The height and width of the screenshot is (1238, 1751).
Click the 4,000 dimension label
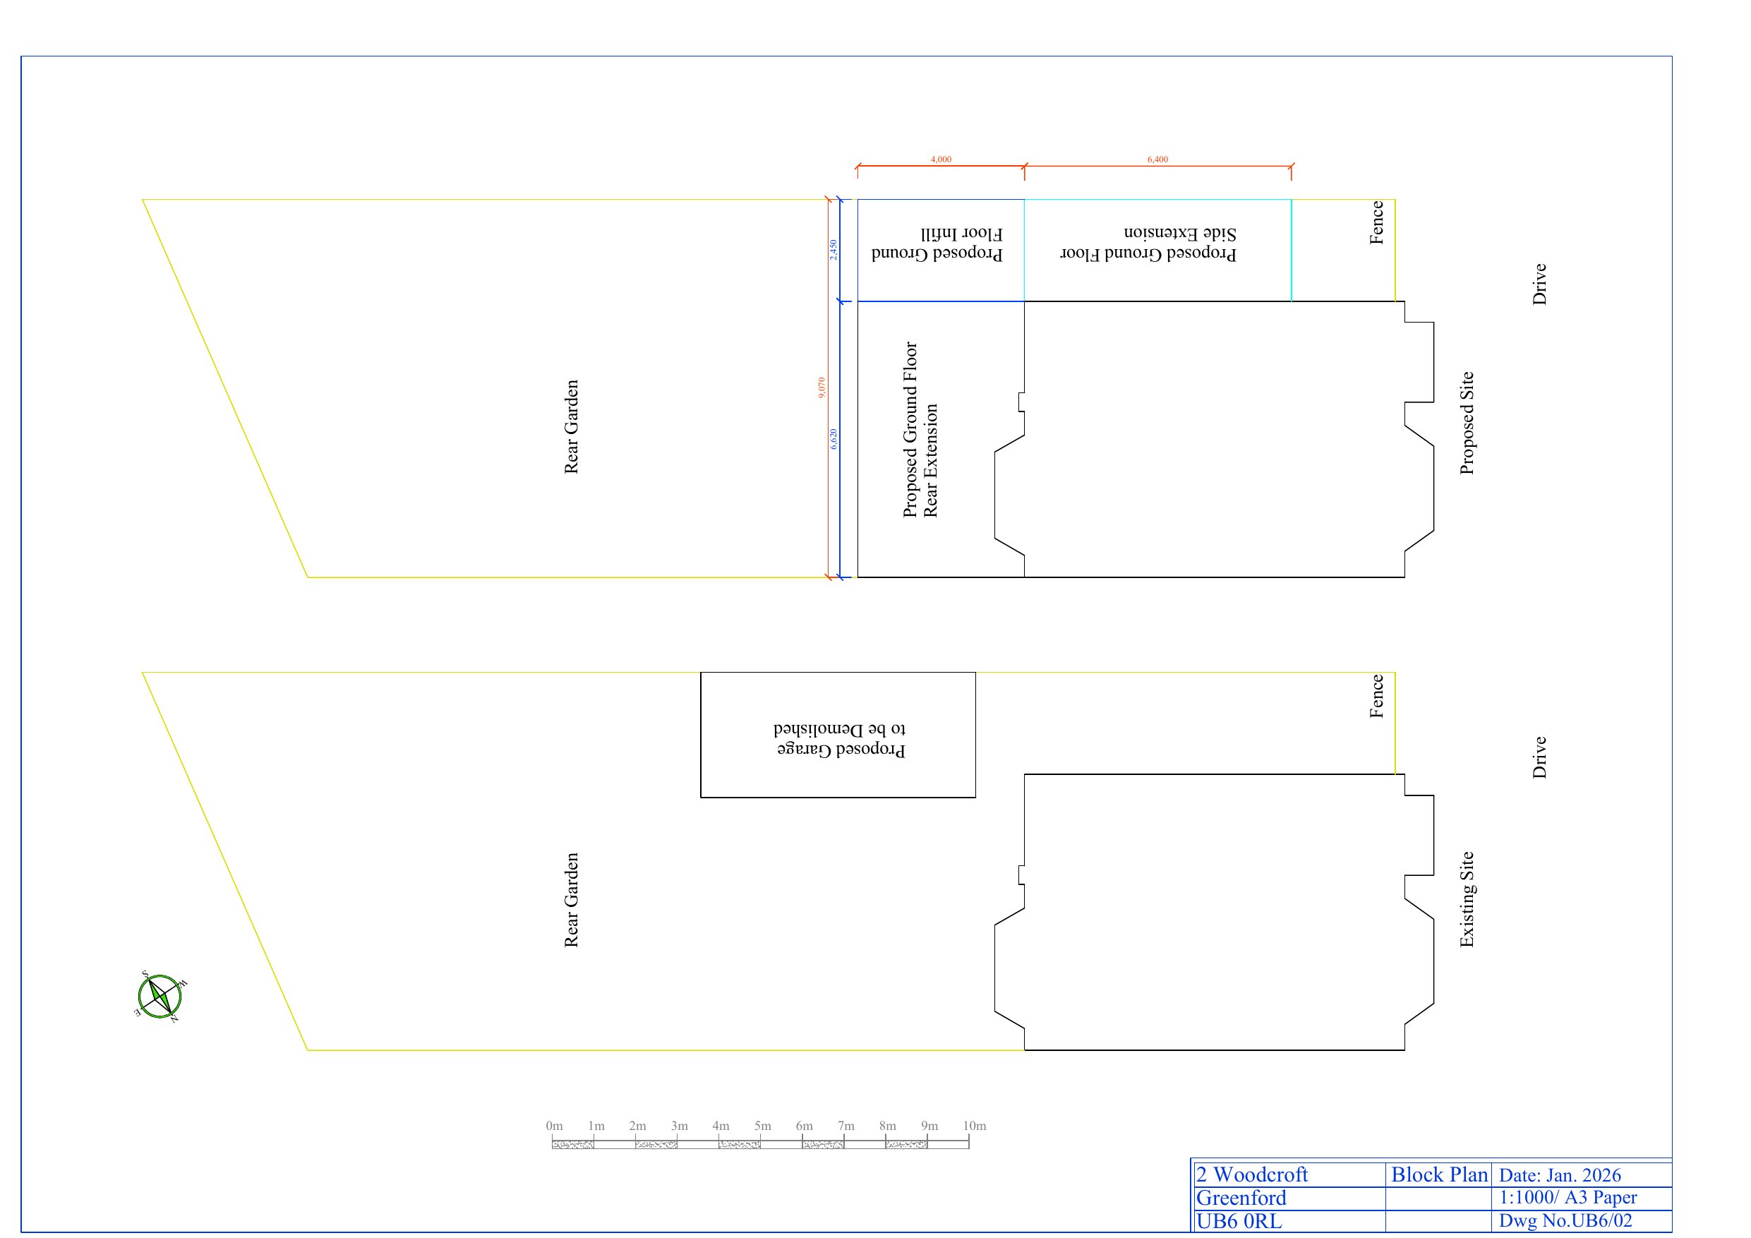[940, 160]
